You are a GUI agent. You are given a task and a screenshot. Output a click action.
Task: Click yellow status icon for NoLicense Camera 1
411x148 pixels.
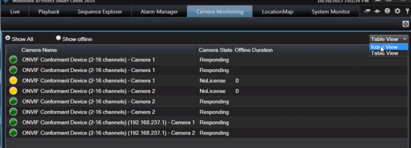(x=13, y=81)
